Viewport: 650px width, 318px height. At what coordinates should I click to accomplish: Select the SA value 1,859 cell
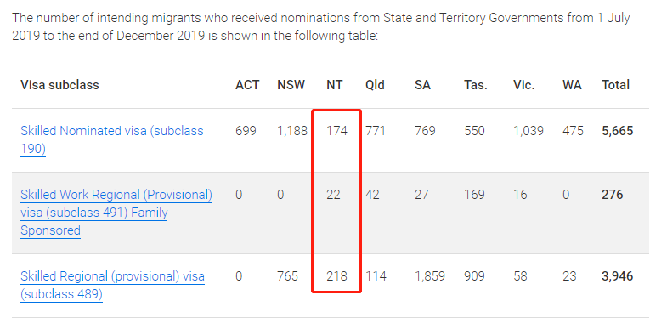tap(430, 276)
